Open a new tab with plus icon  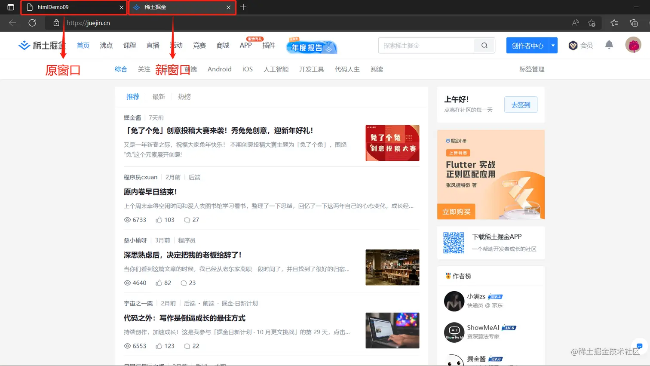243,7
